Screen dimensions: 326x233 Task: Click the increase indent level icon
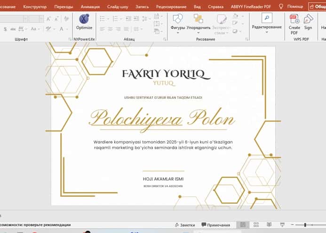[x=136, y=19]
